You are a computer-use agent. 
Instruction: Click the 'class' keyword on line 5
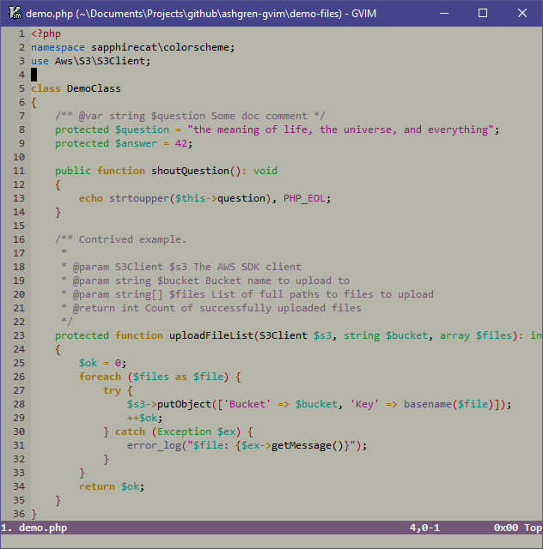46,88
